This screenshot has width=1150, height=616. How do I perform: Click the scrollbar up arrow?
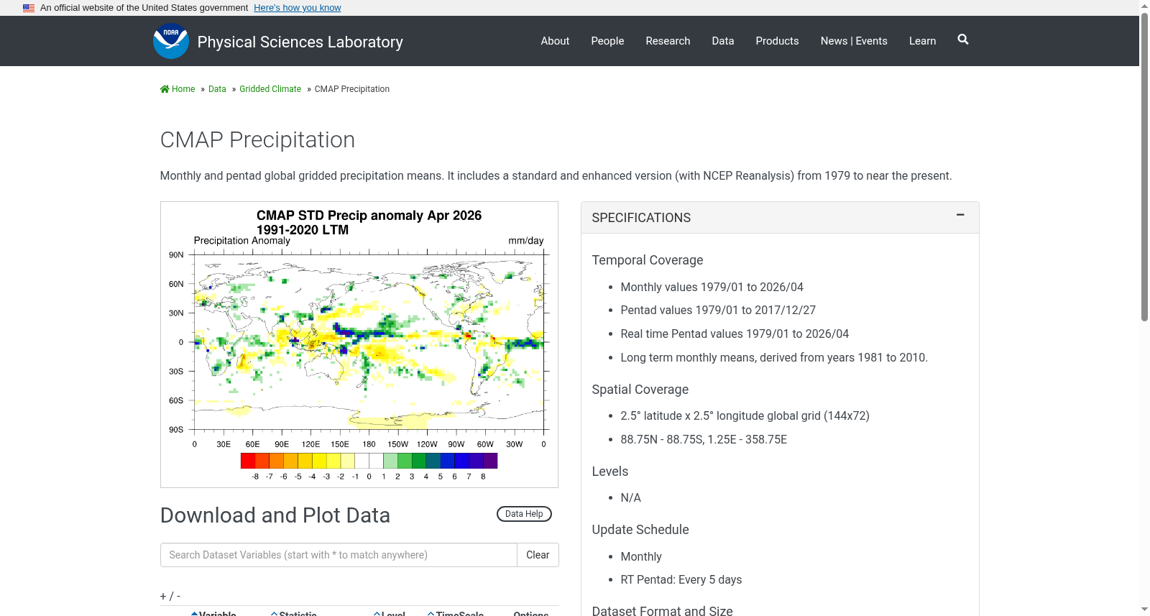click(x=1144, y=5)
